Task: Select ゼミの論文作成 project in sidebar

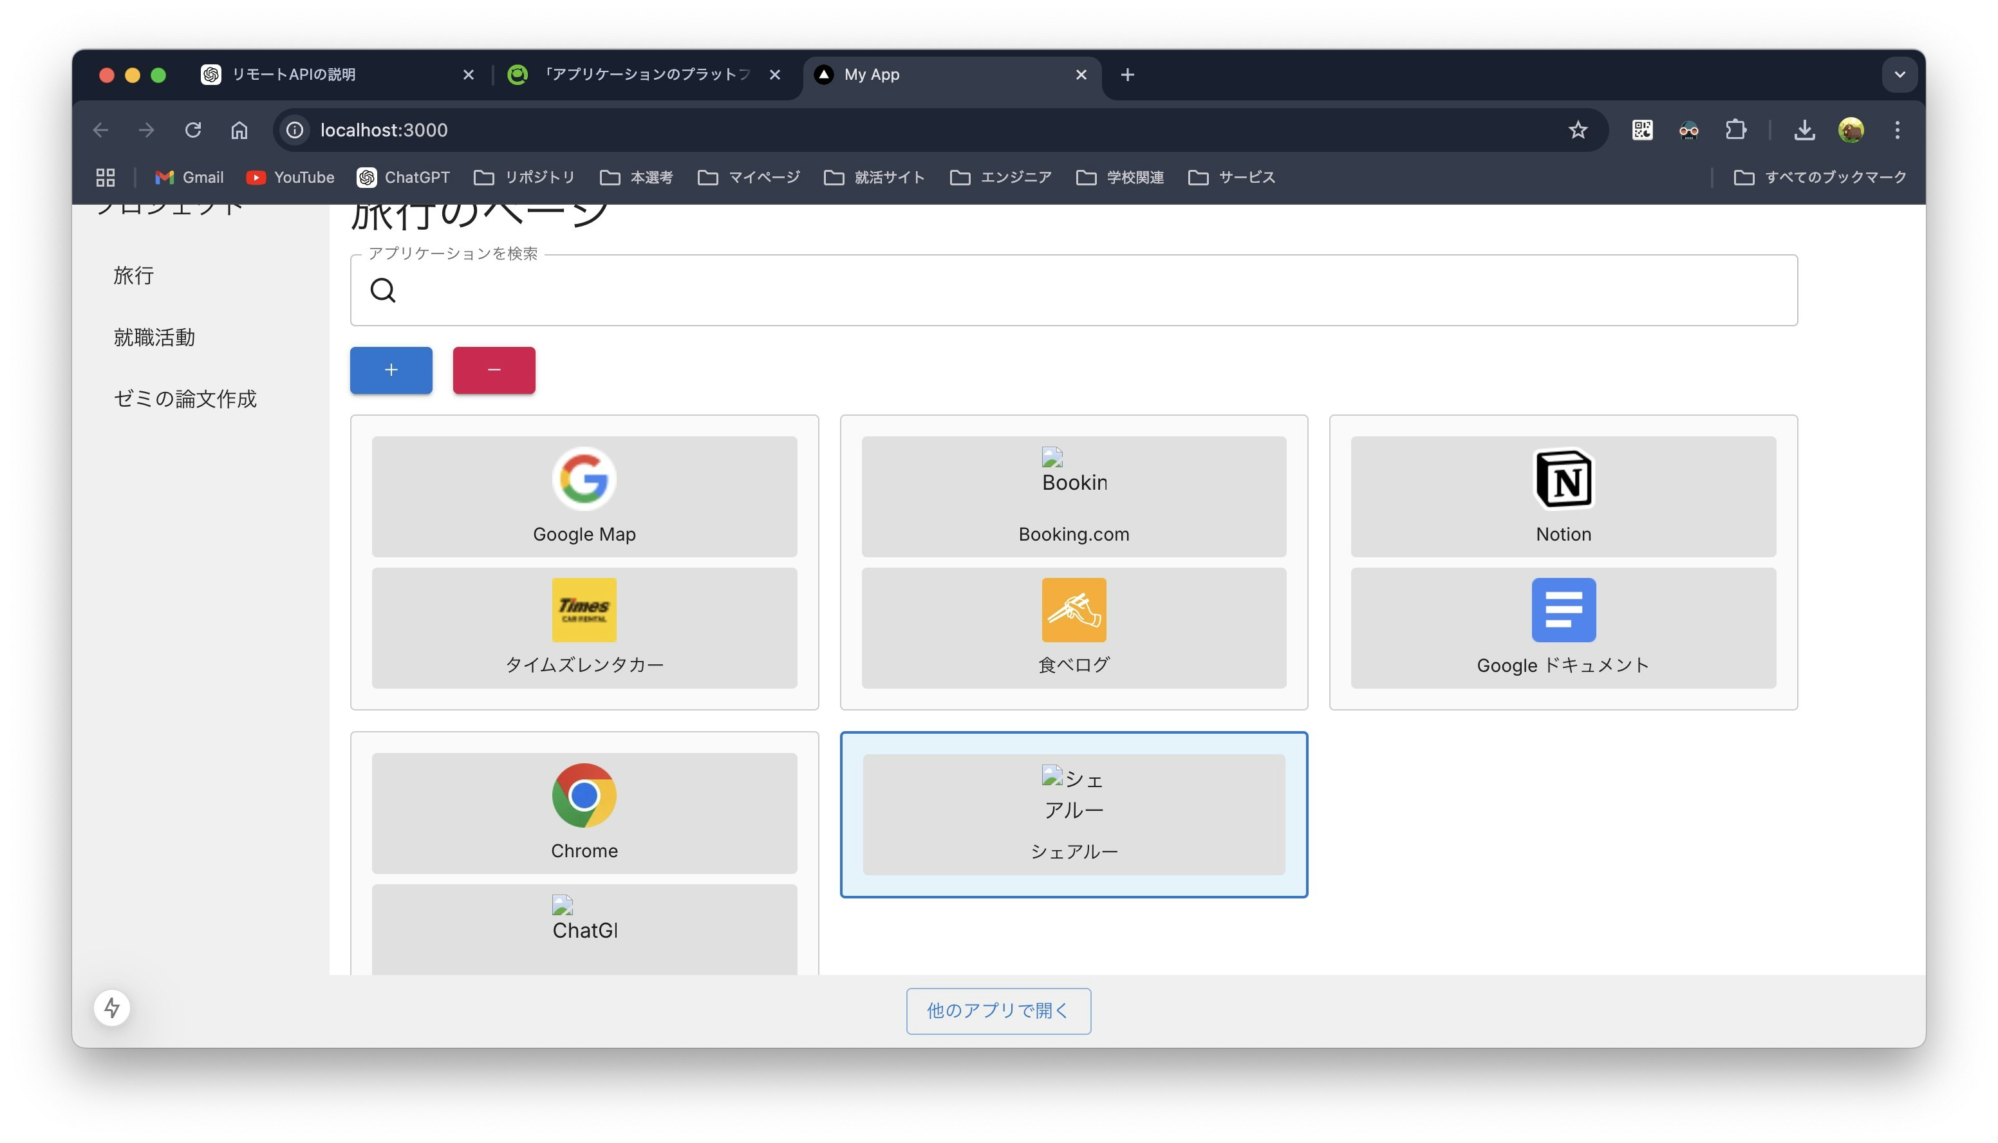Action: click(185, 399)
